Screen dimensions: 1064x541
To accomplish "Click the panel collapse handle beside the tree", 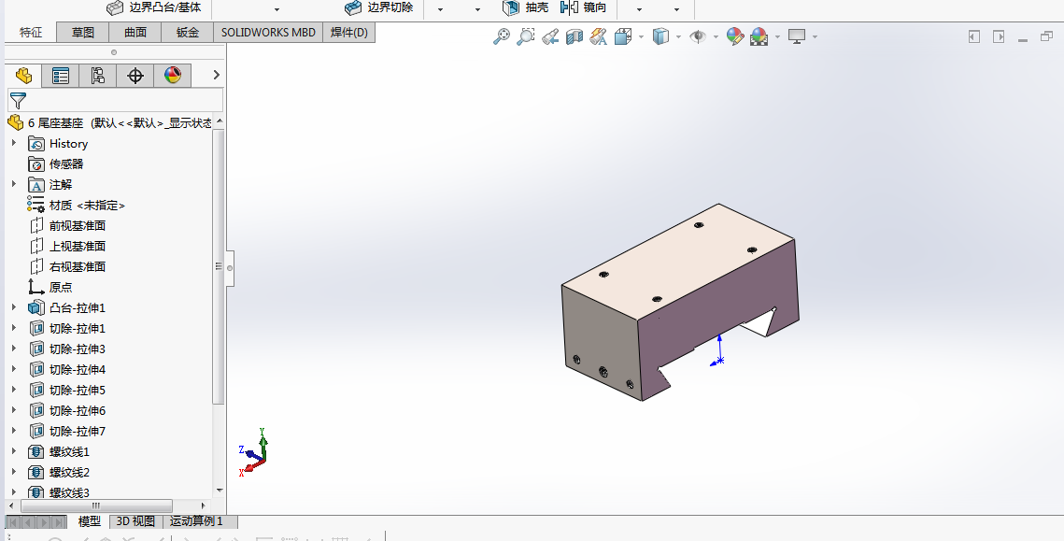I will pyautogui.click(x=230, y=267).
